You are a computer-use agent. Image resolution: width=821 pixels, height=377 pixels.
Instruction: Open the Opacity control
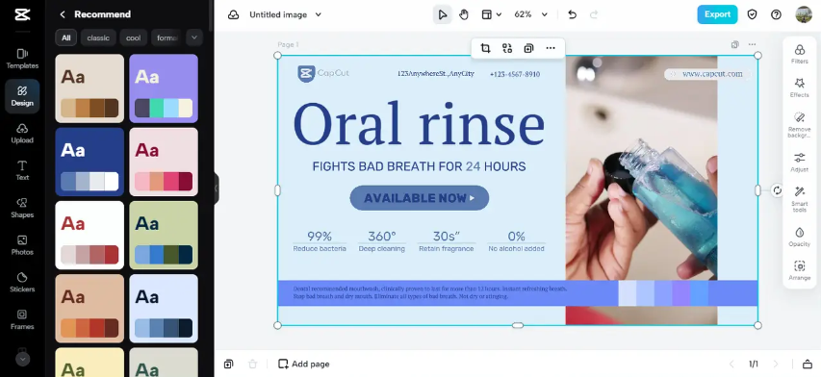799,237
